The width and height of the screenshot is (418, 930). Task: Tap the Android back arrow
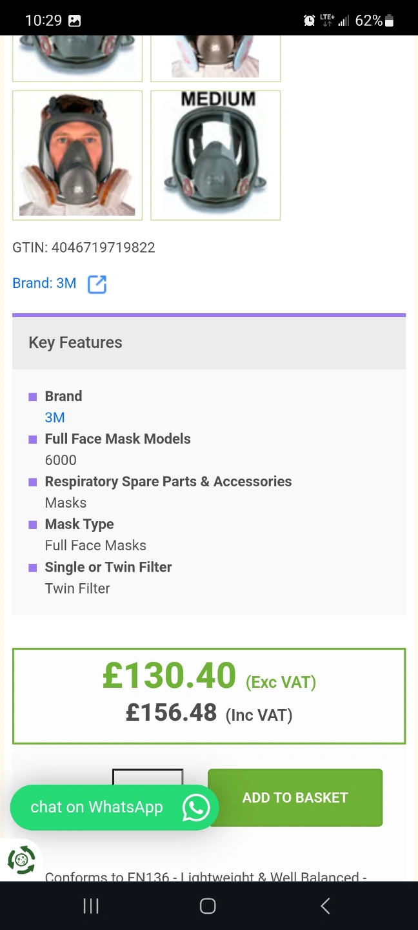point(325,906)
